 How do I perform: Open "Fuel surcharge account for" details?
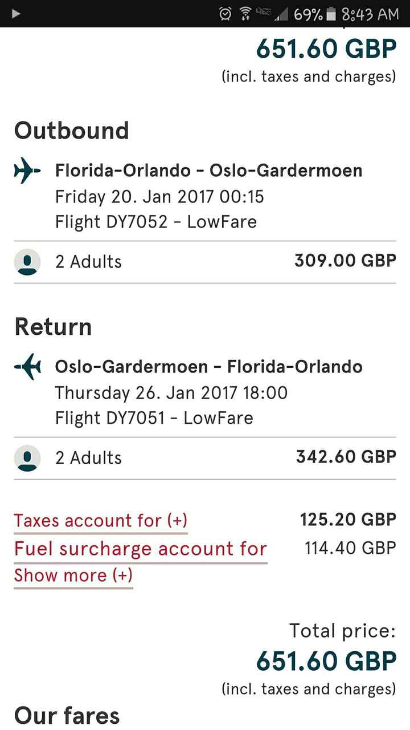tap(140, 549)
